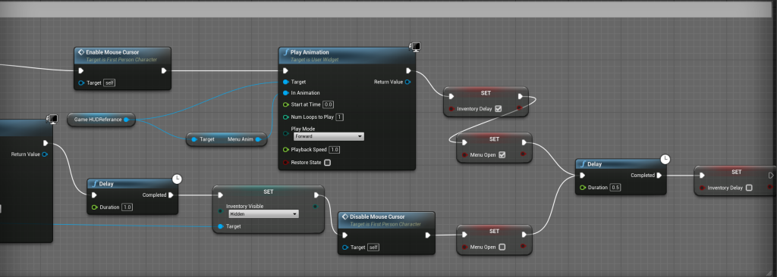Edit the Start at Time value
The height and width of the screenshot is (277, 777).
click(x=328, y=105)
